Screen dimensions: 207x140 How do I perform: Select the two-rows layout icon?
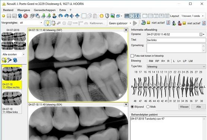coord(150,16)
